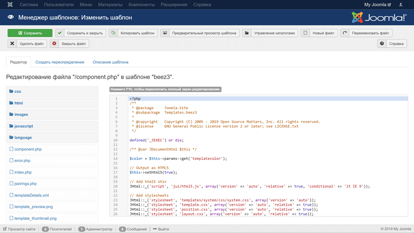Image resolution: width=414 pixels, height=233 pixels.
Task: Click the file icon next to index.php
Action: 11,172
